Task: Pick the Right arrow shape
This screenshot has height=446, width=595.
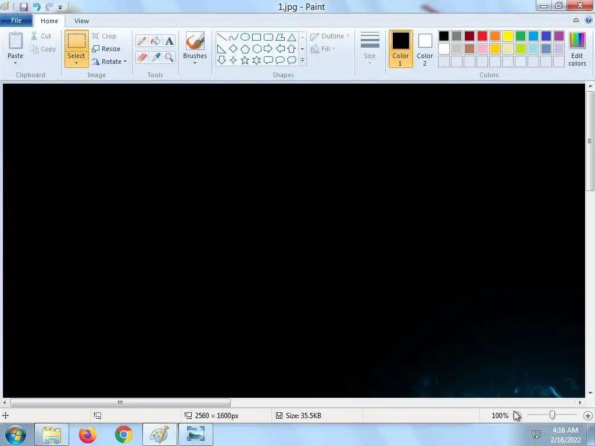Action: [x=268, y=49]
